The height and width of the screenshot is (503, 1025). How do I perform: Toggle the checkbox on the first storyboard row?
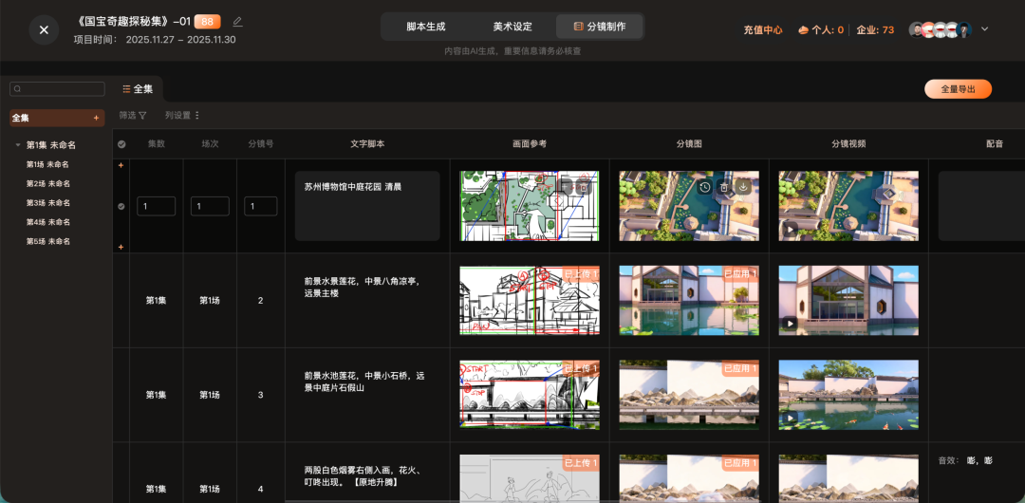point(121,206)
